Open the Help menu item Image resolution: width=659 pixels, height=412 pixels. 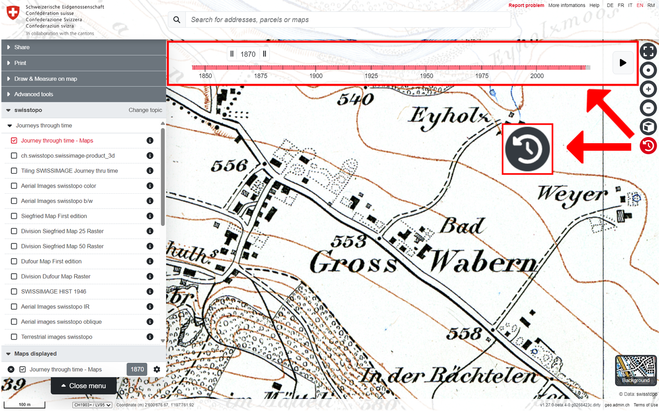[x=594, y=5]
